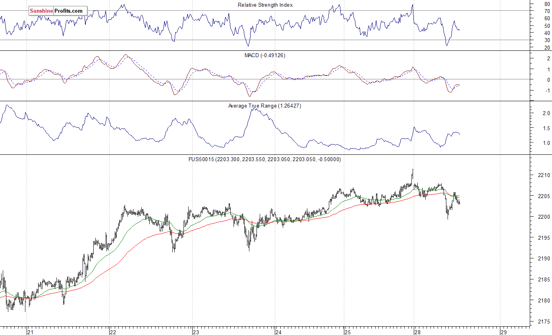
Task: Click the ATR axis label 1.0
Action: click(x=546, y=143)
